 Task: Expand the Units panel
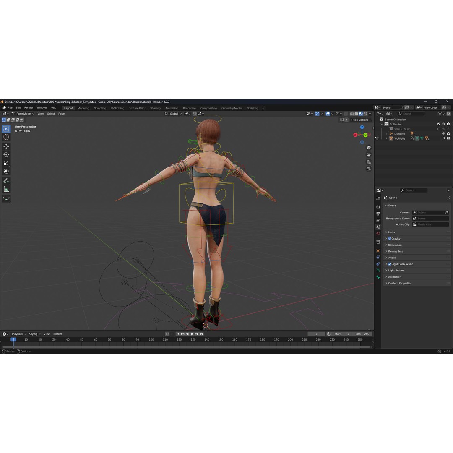(x=417, y=232)
